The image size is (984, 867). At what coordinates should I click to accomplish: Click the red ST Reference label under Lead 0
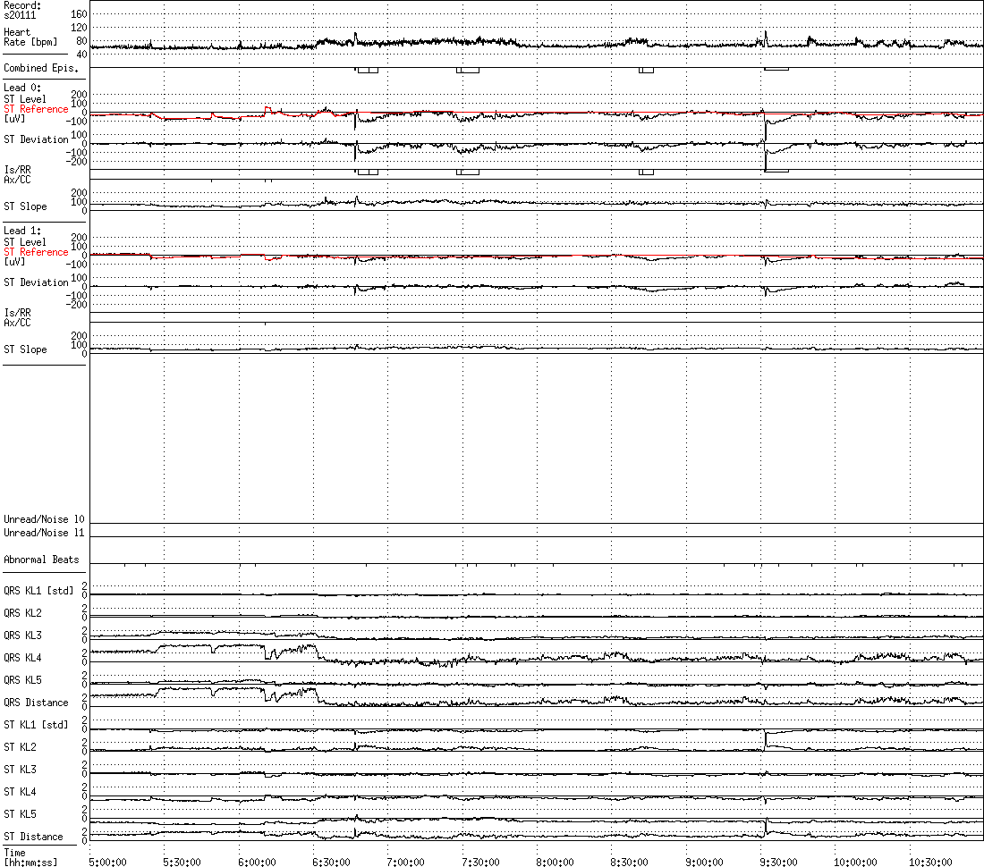coord(36,109)
